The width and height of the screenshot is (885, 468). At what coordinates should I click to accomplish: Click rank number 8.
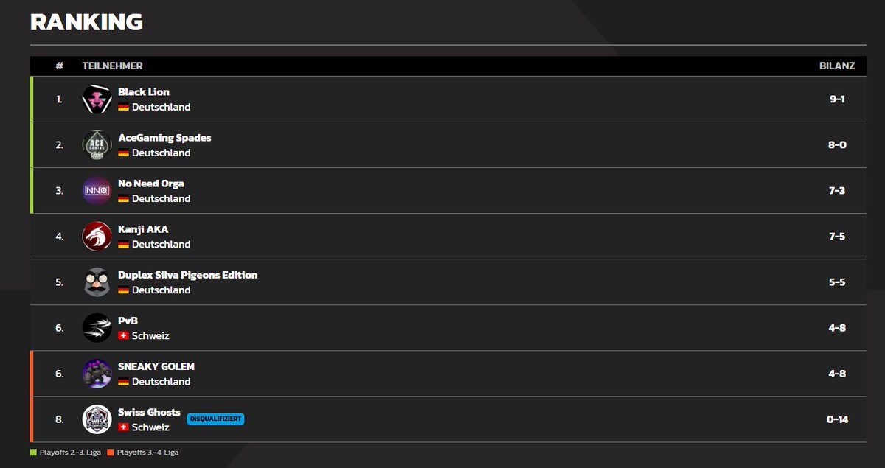(60, 419)
